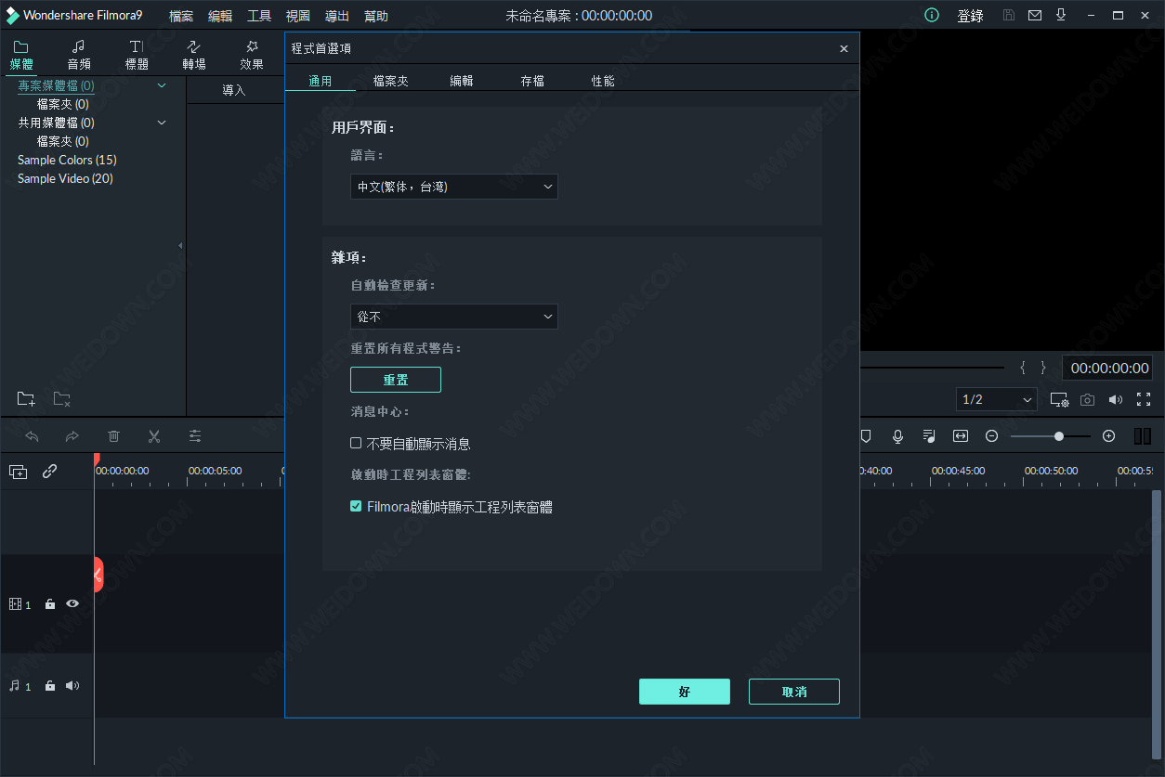Click the delete folder icon

click(x=62, y=399)
